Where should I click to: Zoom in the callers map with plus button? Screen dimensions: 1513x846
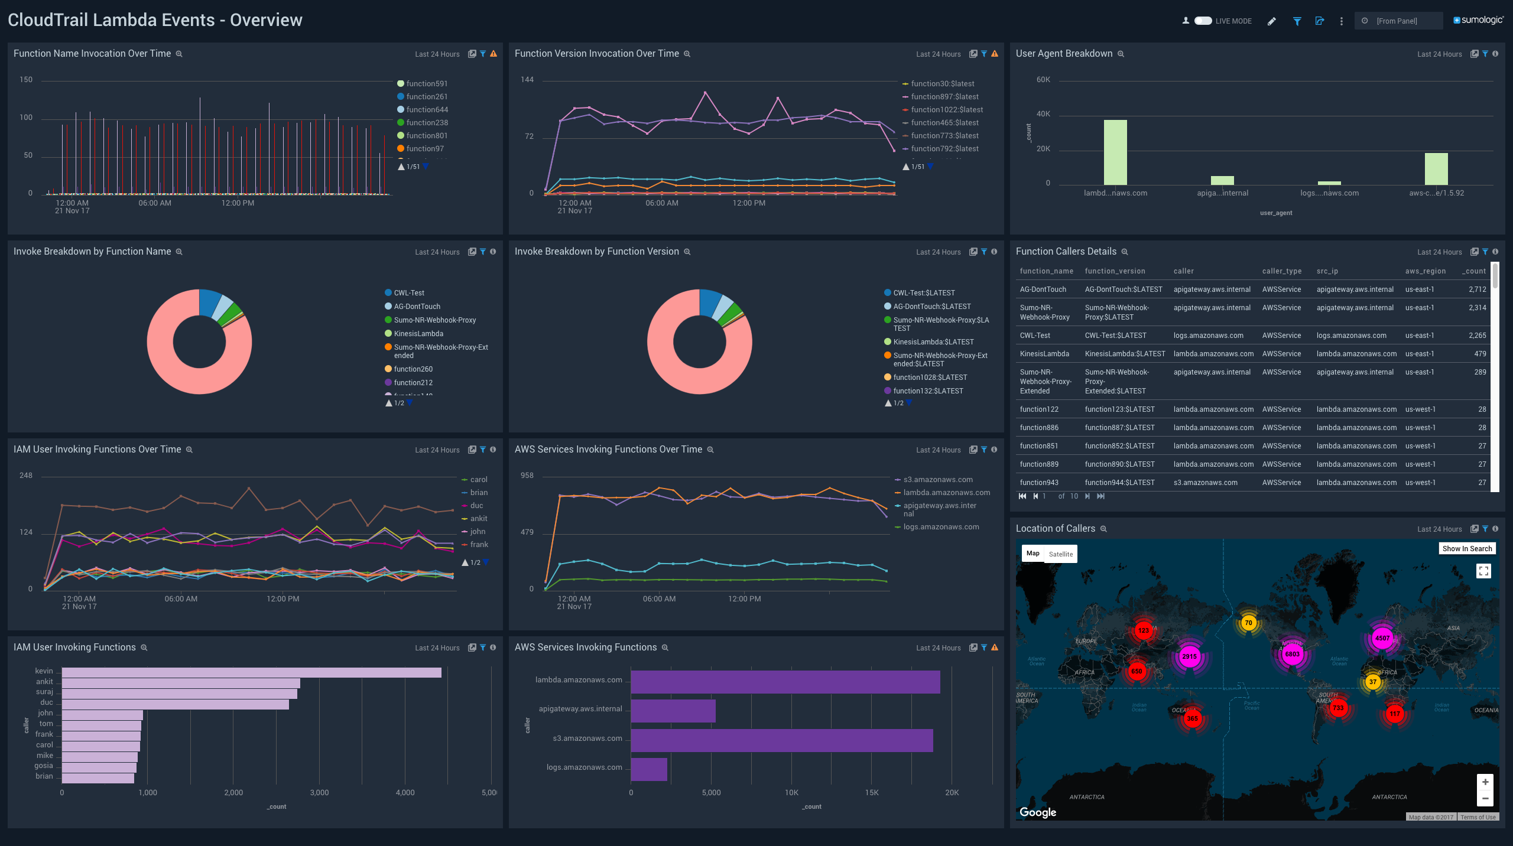[1485, 782]
